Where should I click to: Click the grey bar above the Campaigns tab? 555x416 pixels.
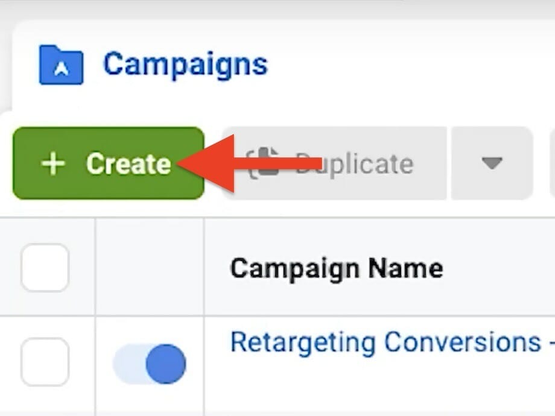[x=277, y=8]
